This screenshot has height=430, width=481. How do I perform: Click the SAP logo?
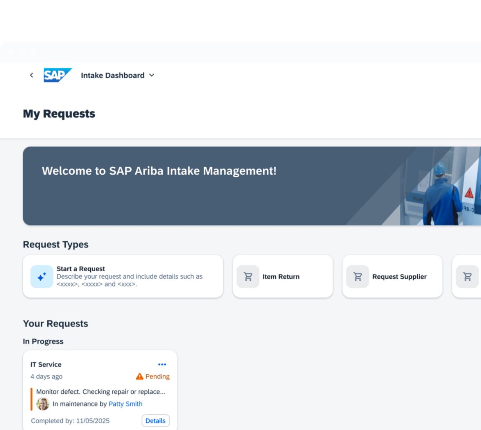(x=57, y=75)
